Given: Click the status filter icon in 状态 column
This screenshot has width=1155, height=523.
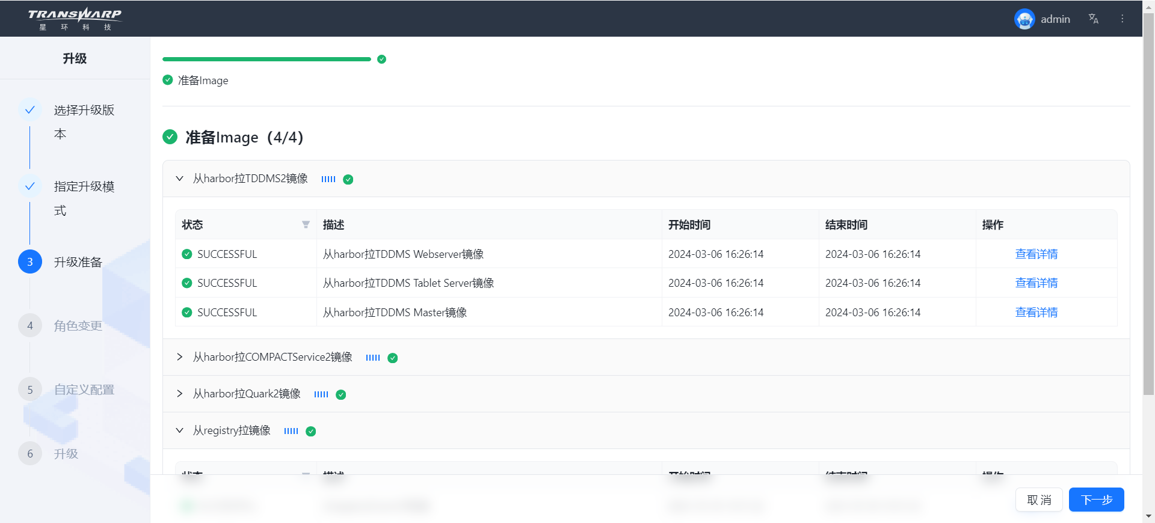Looking at the screenshot, I should [x=306, y=225].
